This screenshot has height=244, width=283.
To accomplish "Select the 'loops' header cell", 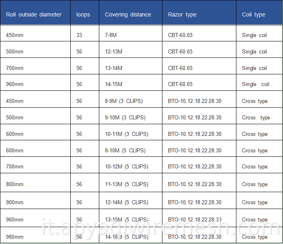I will click(x=85, y=12).
